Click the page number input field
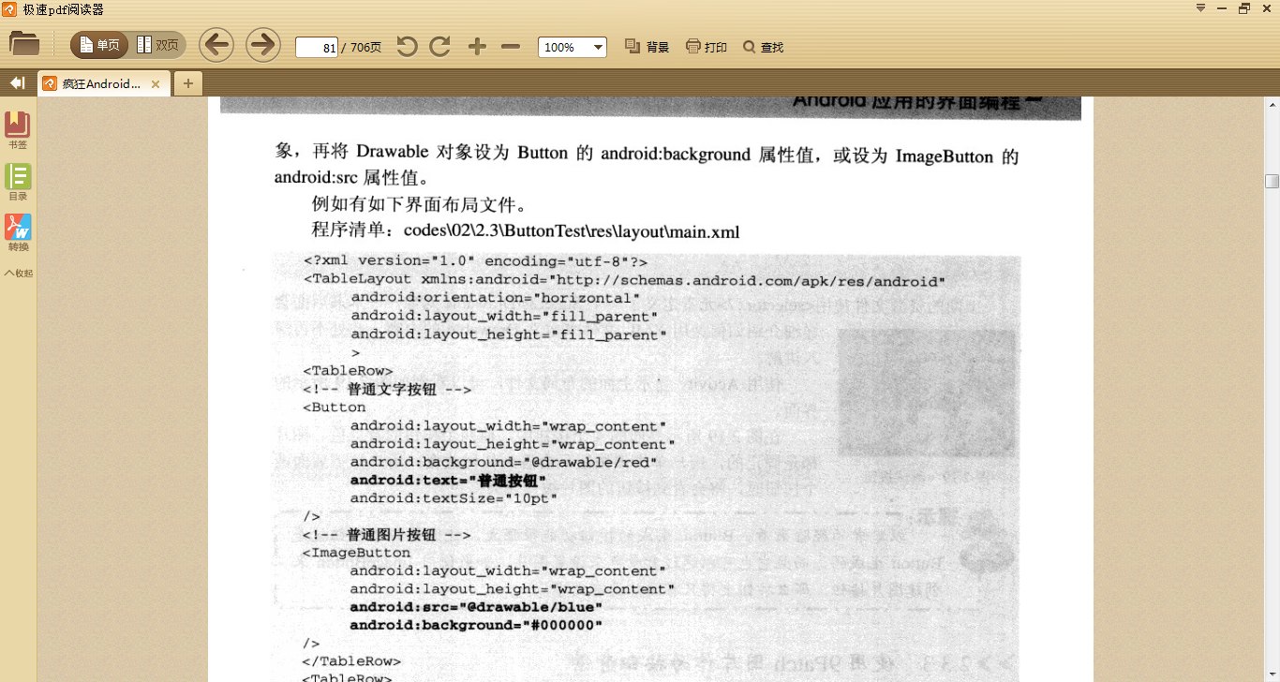This screenshot has height=682, width=1280. coord(317,47)
